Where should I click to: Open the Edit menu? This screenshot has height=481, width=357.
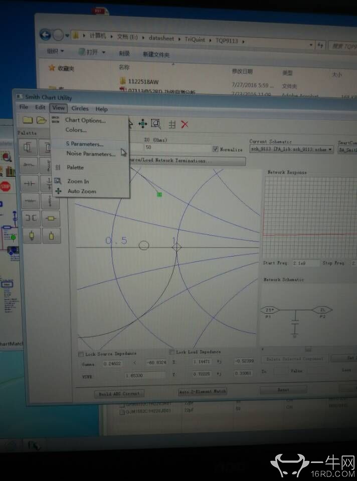(40, 107)
